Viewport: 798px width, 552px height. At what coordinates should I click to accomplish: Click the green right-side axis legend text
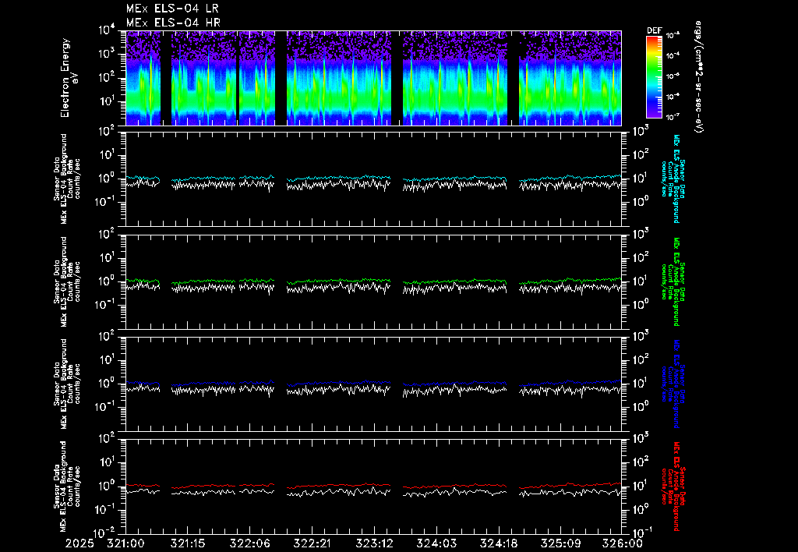pyautogui.click(x=675, y=281)
